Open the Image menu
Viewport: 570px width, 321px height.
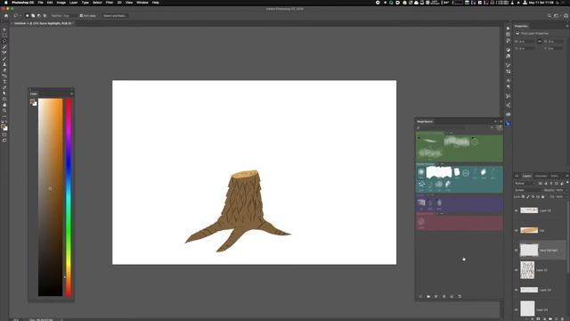61,3
